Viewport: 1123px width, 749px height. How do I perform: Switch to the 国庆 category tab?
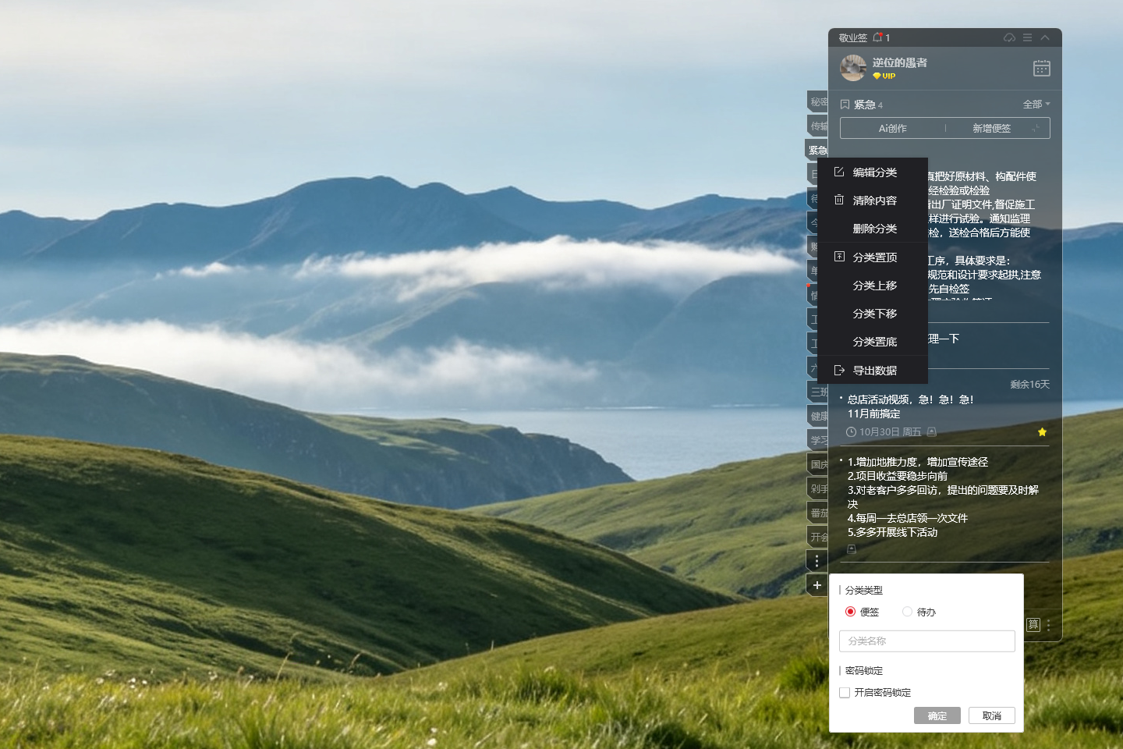pyautogui.click(x=818, y=465)
